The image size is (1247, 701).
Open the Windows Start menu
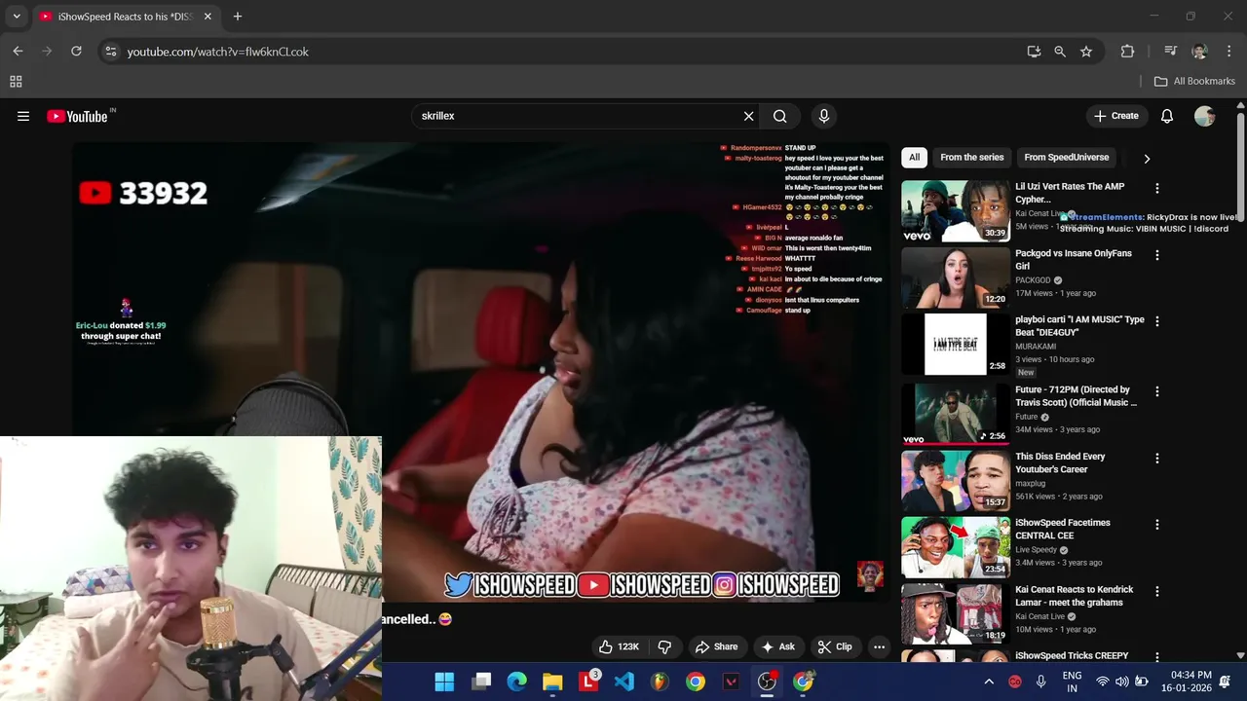pos(444,682)
